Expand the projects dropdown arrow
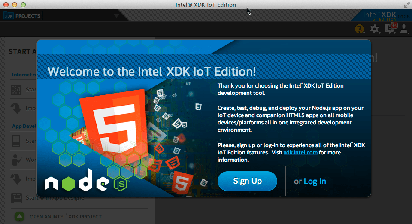Image resolution: width=412 pixels, height=224 pixels. [116, 16]
